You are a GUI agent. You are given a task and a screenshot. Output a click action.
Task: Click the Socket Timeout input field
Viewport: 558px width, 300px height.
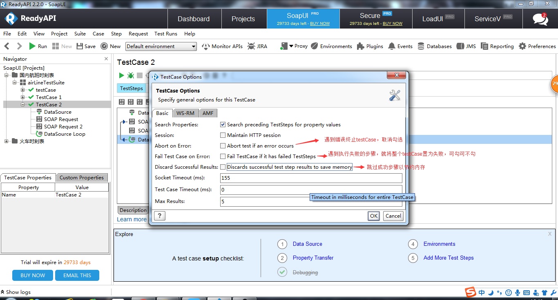click(311, 178)
